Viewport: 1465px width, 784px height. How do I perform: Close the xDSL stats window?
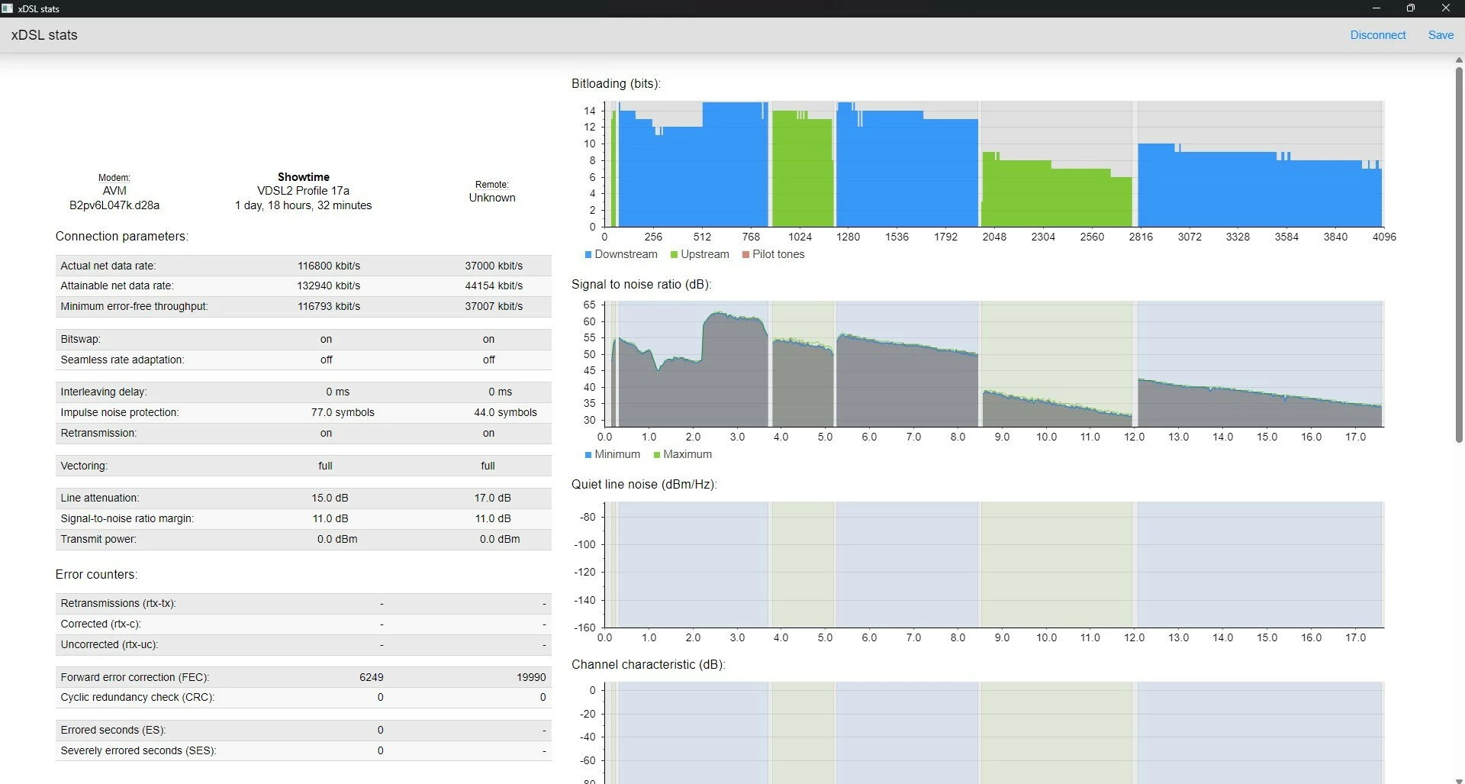[x=1445, y=8]
